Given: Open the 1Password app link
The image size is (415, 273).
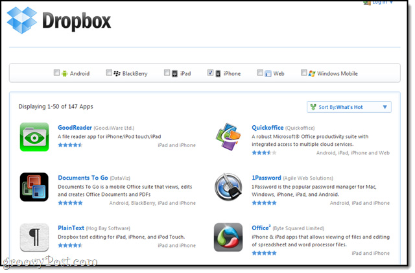Looking at the screenshot, I should pyautogui.click(x=267, y=178).
